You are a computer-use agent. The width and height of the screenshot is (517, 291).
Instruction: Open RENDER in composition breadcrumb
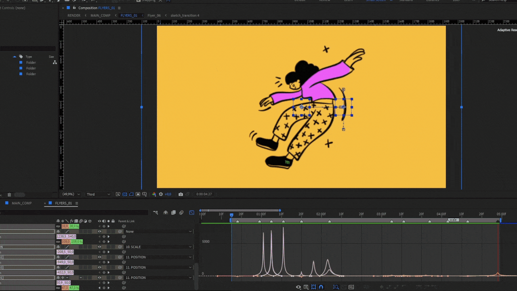click(x=74, y=15)
